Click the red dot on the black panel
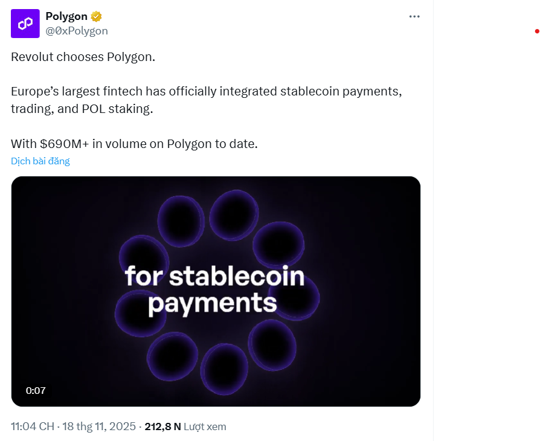The image size is (540, 441). [x=537, y=31]
